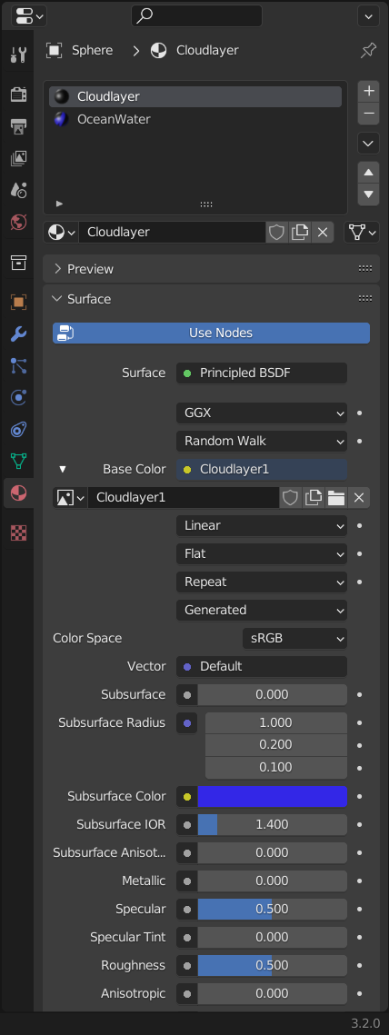Image resolution: width=389 pixels, height=1035 pixels.
Task: Add a new material slot
Action: click(368, 91)
